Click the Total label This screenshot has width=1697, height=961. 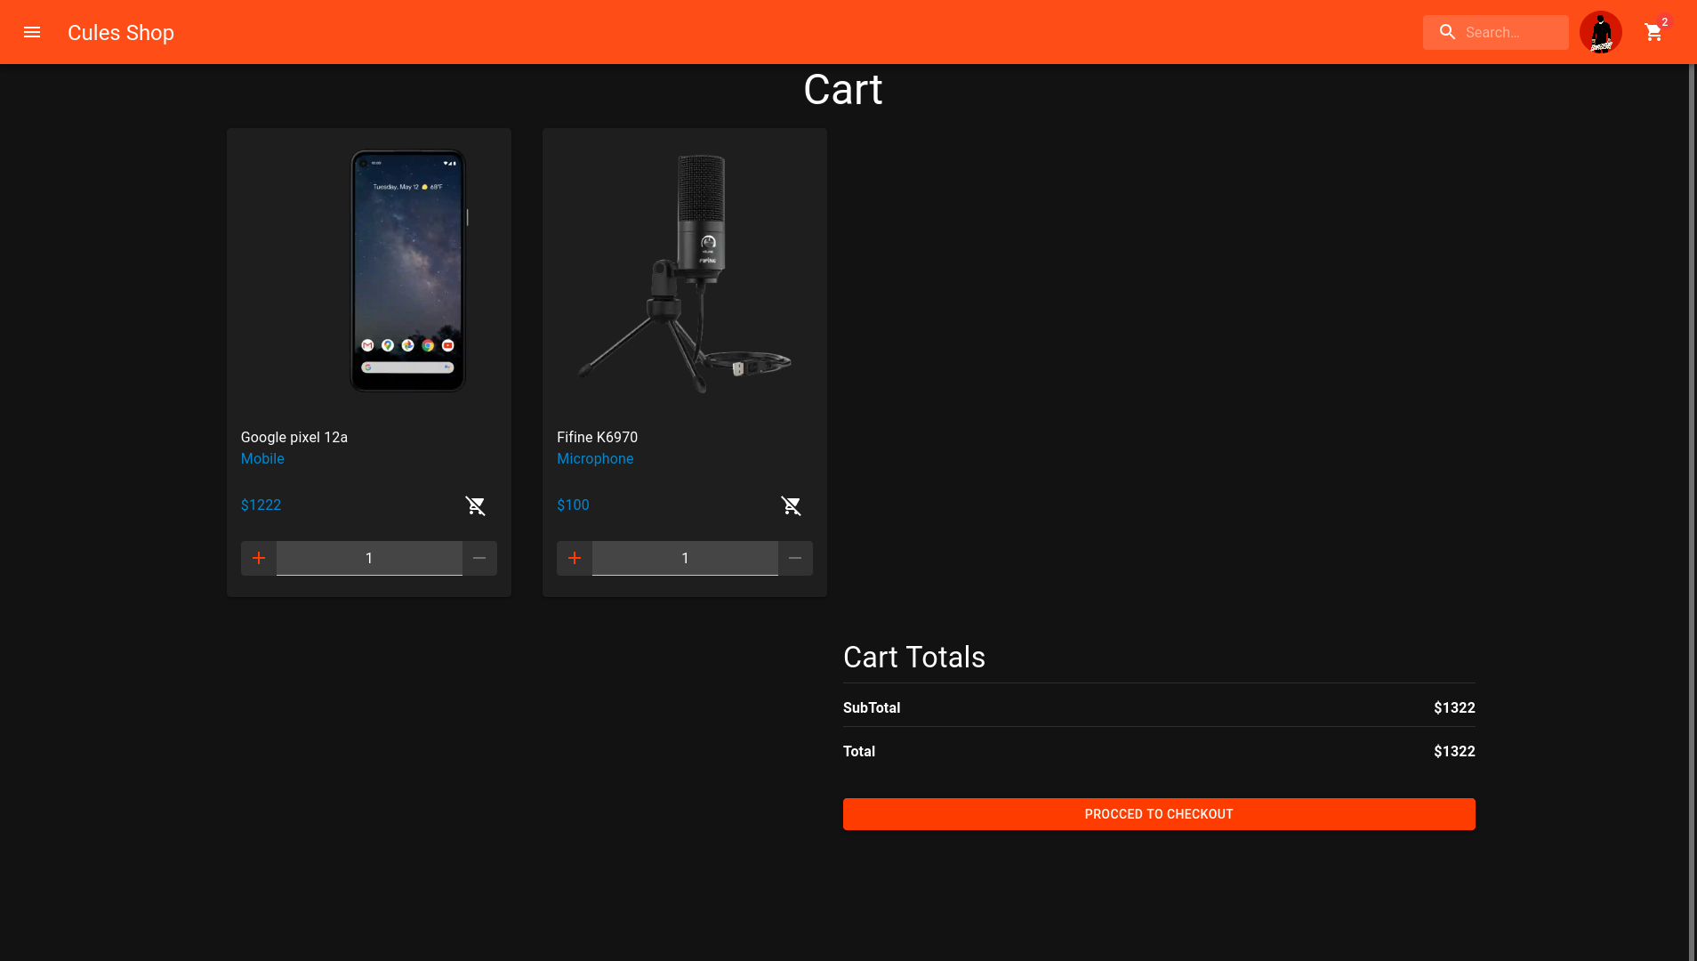point(859,751)
